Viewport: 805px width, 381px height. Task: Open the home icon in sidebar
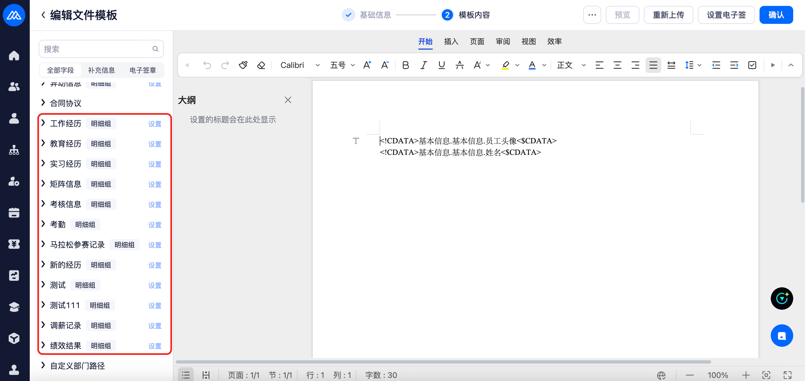pyautogui.click(x=14, y=56)
